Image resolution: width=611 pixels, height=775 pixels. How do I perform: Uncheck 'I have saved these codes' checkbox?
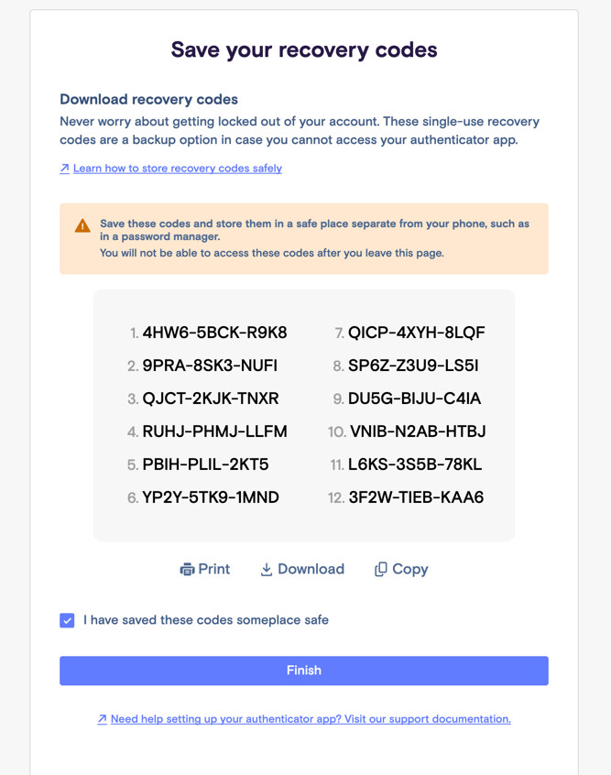pyautogui.click(x=67, y=620)
